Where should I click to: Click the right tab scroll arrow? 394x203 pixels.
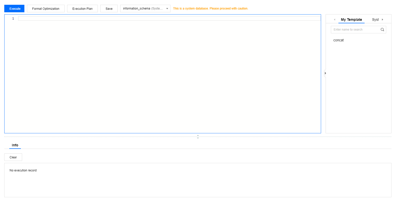[382, 20]
